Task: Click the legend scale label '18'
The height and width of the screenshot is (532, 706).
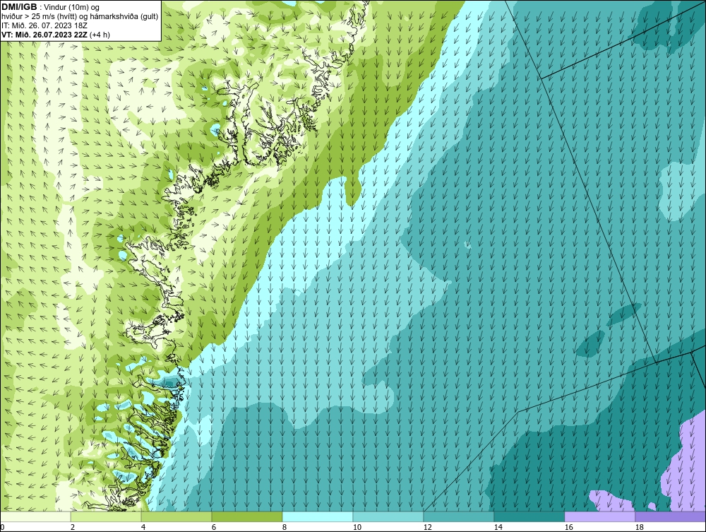Action: (639, 527)
